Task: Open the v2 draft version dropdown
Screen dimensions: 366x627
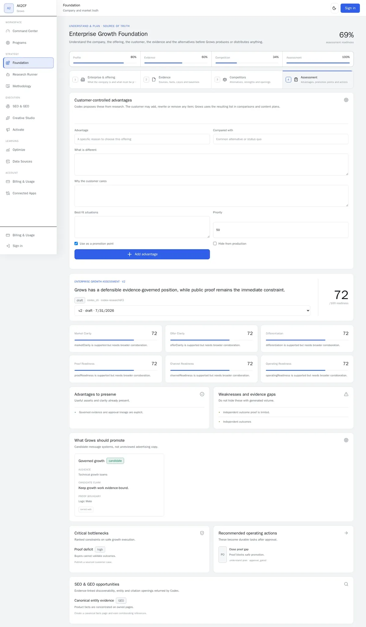Action: click(x=192, y=311)
